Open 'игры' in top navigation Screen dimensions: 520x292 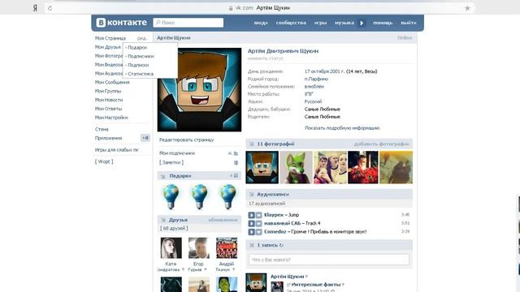click(320, 23)
